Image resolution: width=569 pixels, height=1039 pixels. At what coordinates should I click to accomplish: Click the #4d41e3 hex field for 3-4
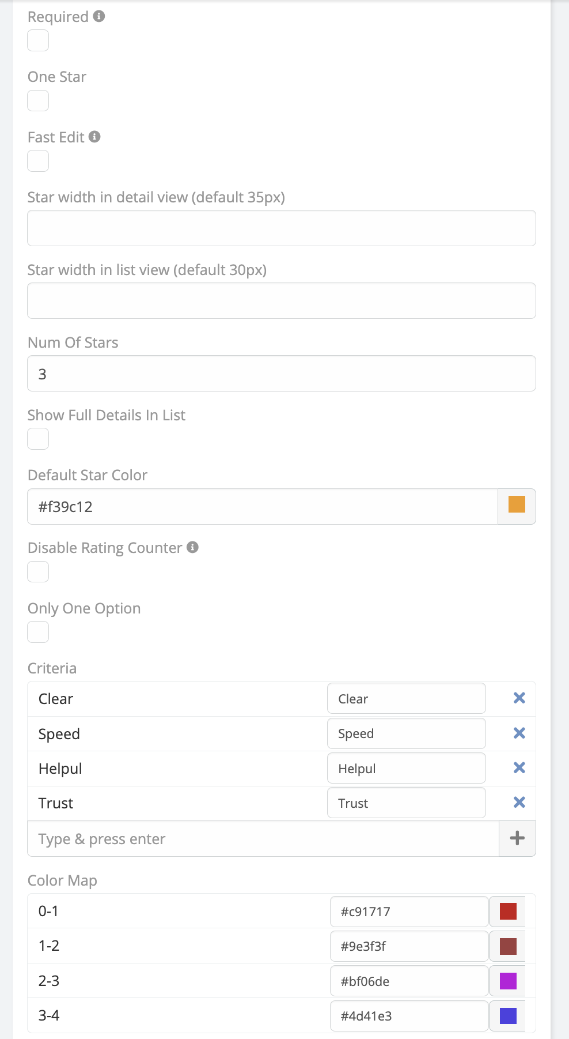click(409, 1016)
